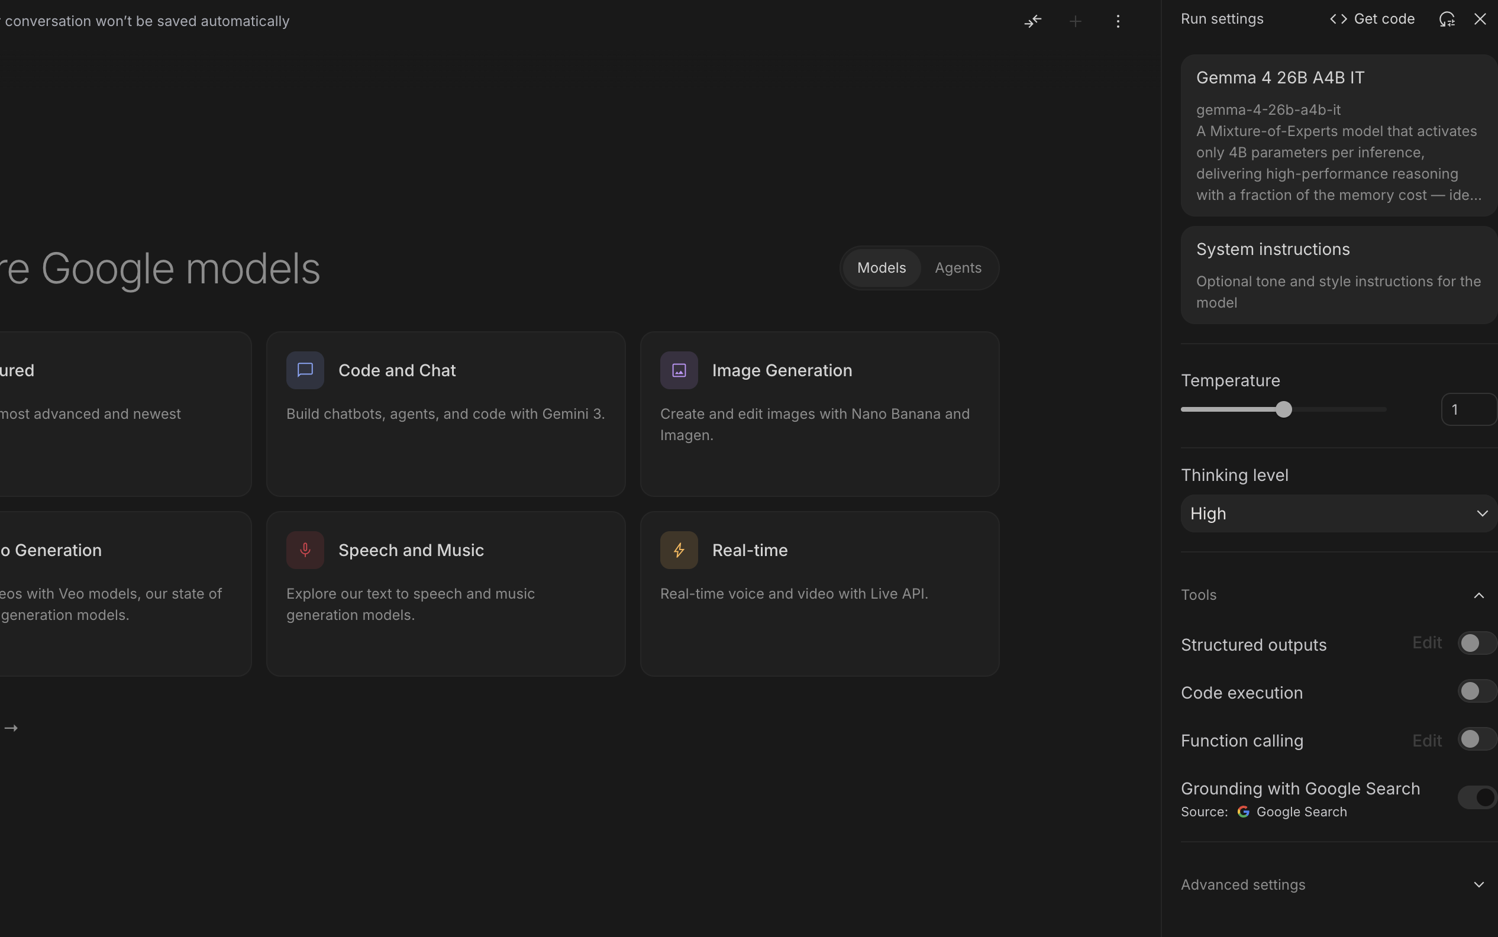This screenshot has height=937, width=1498.
Task: Toggle Structured outputs switch
Action: [1477, 643]
